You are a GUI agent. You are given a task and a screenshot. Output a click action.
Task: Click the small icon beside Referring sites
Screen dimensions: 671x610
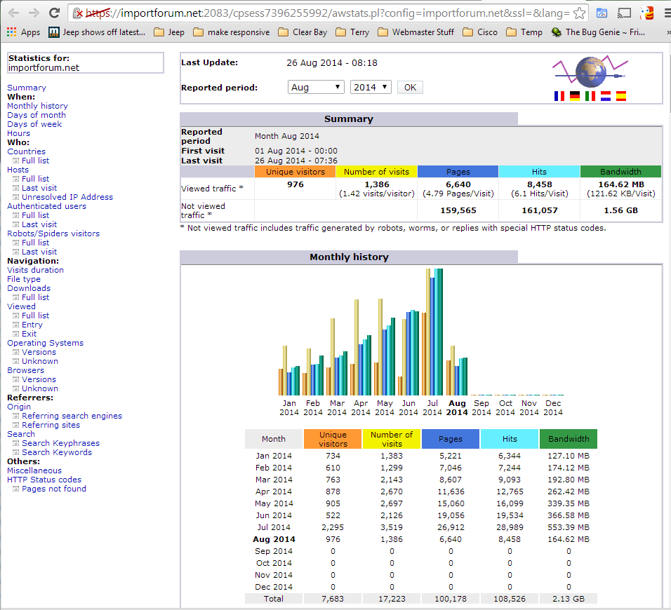pos(16,425)
